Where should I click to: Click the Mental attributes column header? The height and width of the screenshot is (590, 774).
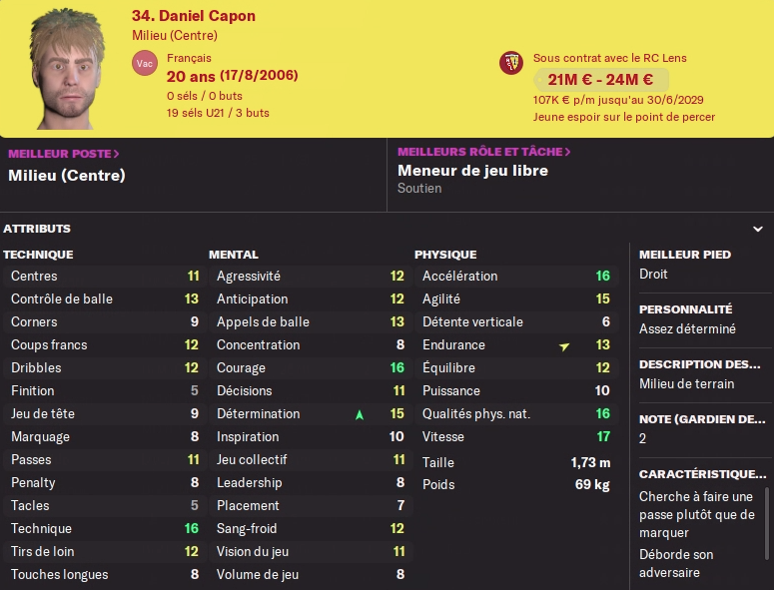(x=234, y=255)
